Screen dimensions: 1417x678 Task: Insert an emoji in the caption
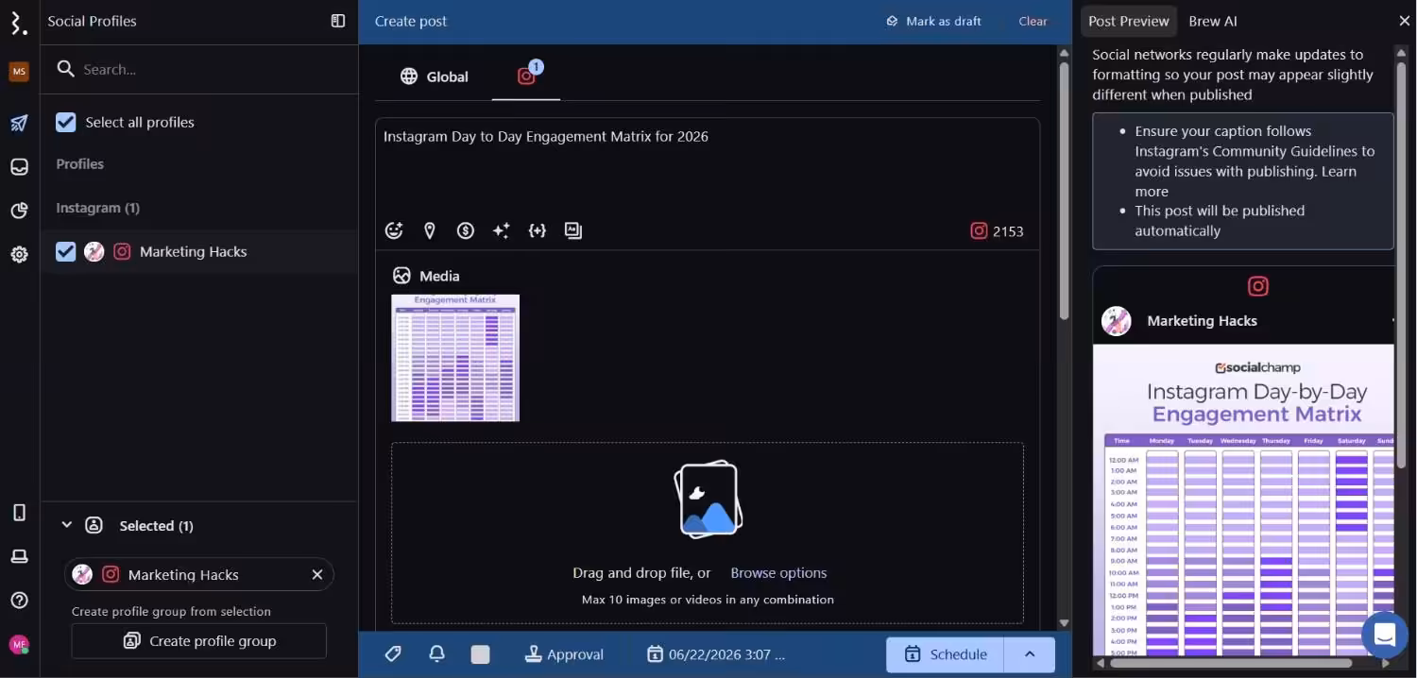pos(394,230)
